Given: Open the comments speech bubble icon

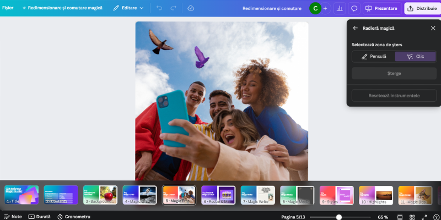Looking at the screenshot, I should (x=354, y=8).
